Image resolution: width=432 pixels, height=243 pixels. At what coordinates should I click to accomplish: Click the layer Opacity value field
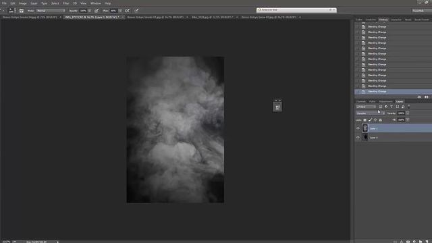pos(401,113)
